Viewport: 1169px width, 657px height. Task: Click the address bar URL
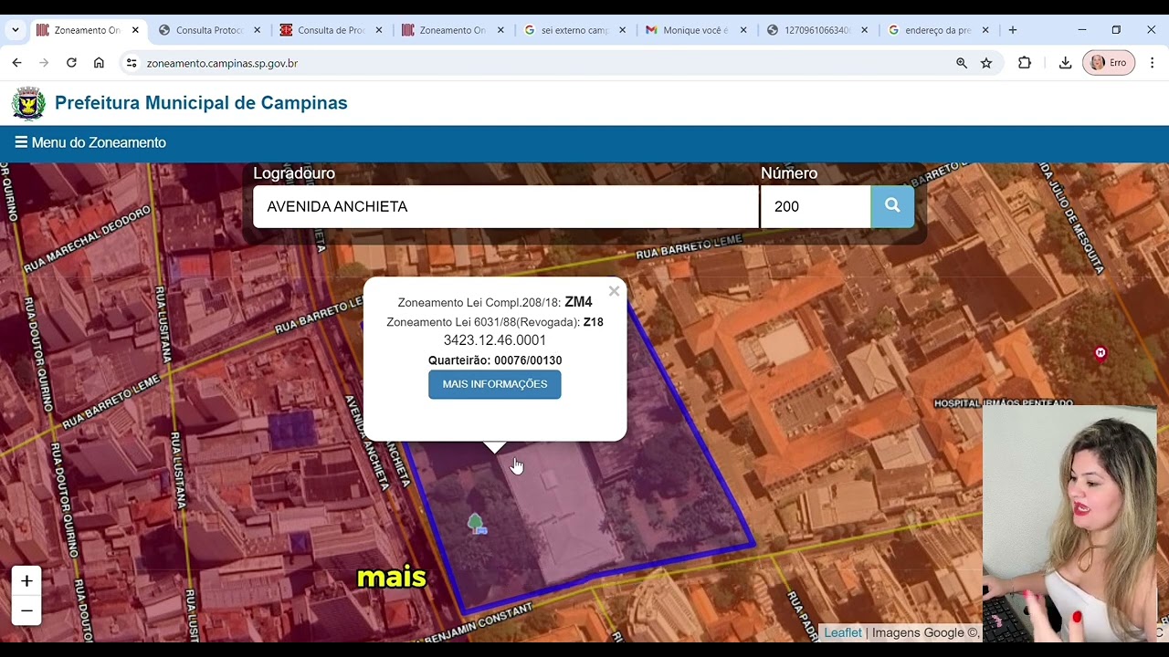(222, 63)
